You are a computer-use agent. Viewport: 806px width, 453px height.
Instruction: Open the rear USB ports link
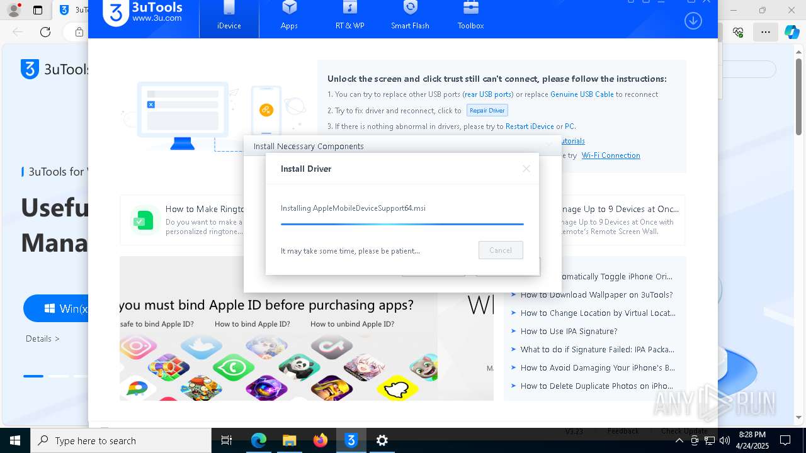(488, 94)
